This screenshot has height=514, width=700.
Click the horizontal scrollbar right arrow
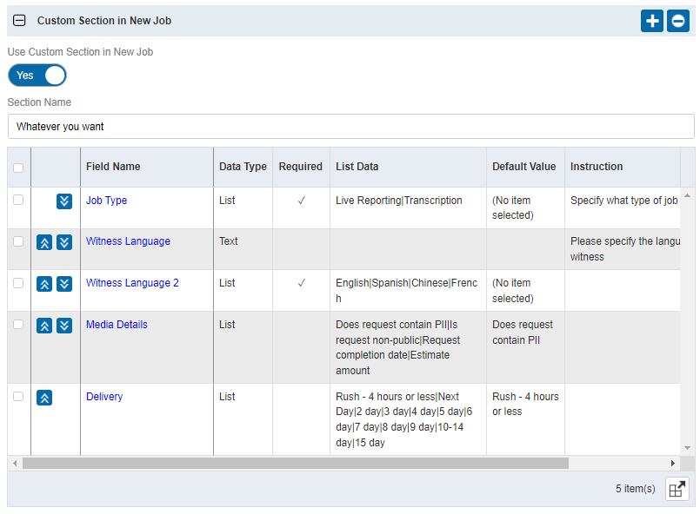[672, 464]
